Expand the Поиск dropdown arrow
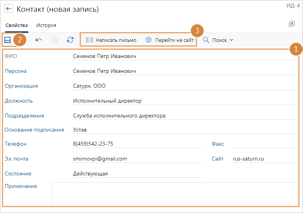303x213 pixels. click(232, 40)
